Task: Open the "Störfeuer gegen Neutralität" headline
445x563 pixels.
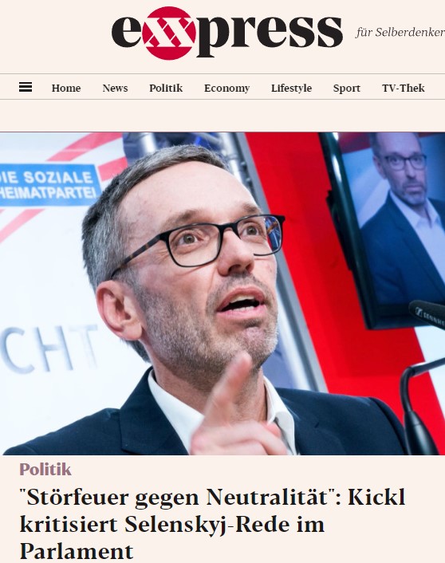Action: click(x=212, y=524)
